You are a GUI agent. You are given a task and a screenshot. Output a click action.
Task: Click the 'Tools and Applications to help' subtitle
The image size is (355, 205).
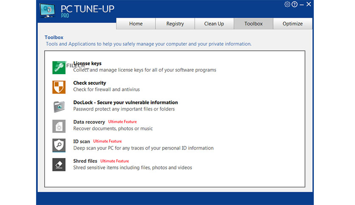(149, 44)
